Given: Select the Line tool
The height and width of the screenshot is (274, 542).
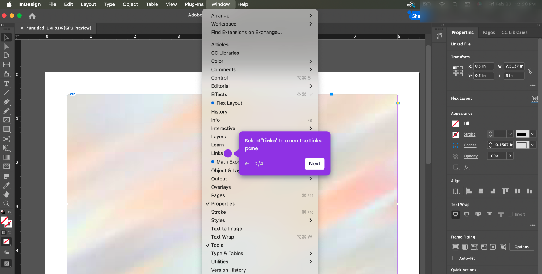Looking at the screenshot, I should [x=6, y=93].
